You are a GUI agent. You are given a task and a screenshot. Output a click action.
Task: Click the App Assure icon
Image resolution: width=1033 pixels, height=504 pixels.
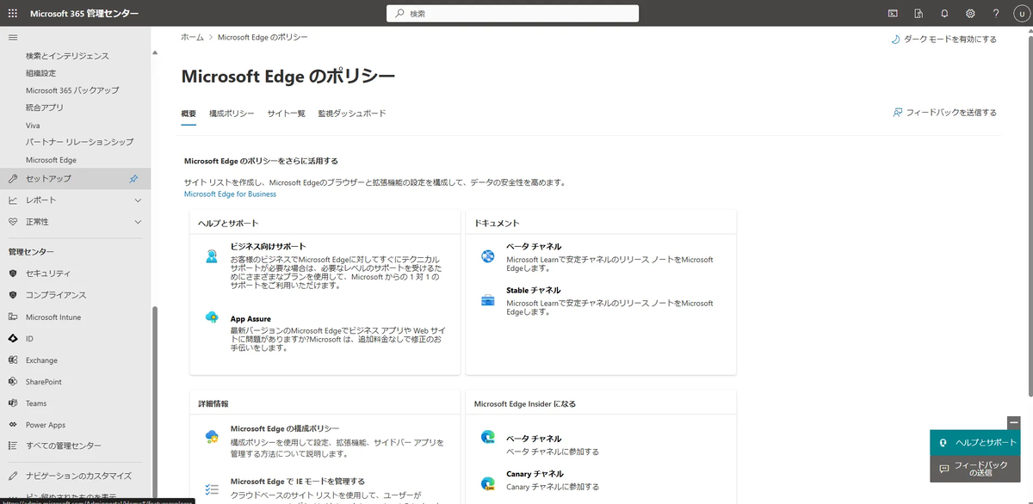(212, 318)
